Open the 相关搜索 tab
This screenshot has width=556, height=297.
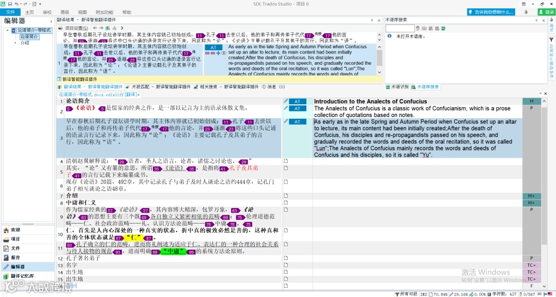225,87
